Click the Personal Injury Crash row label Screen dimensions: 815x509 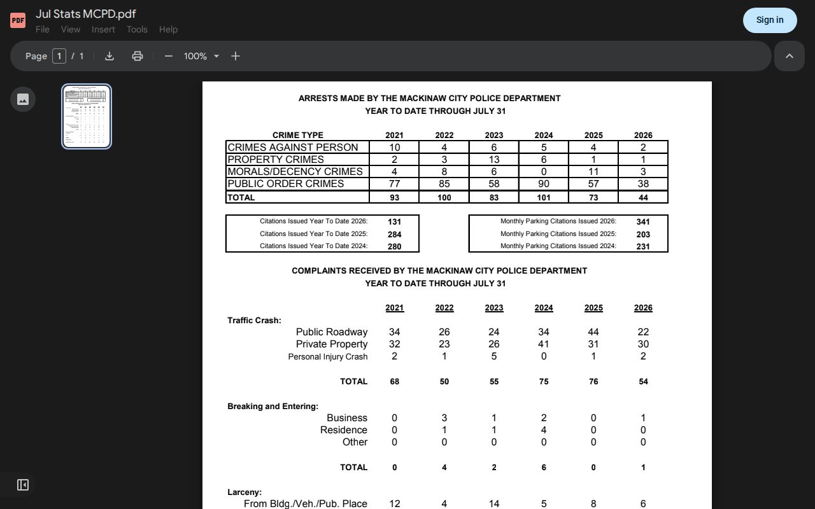click(328, 357)
